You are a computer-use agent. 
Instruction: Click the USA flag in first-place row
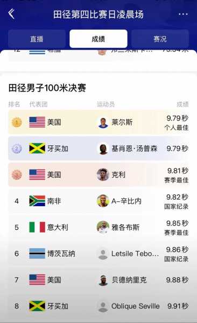(37, 122)
